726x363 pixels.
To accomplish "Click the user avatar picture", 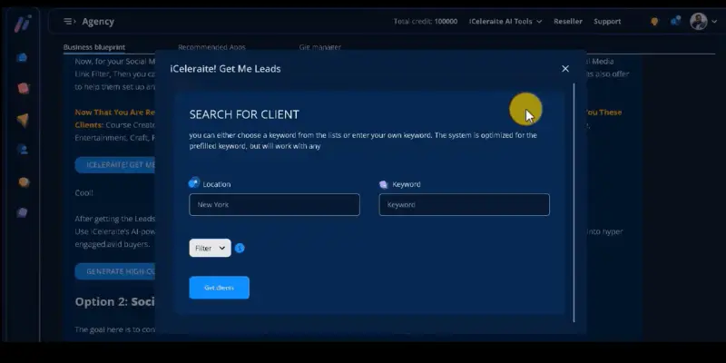I will pos(698,21).
